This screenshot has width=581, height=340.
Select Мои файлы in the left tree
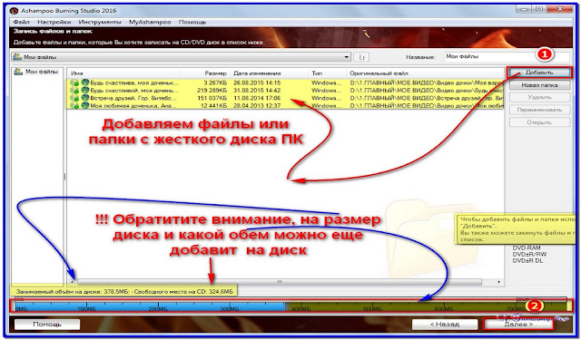tap(42, 72)
